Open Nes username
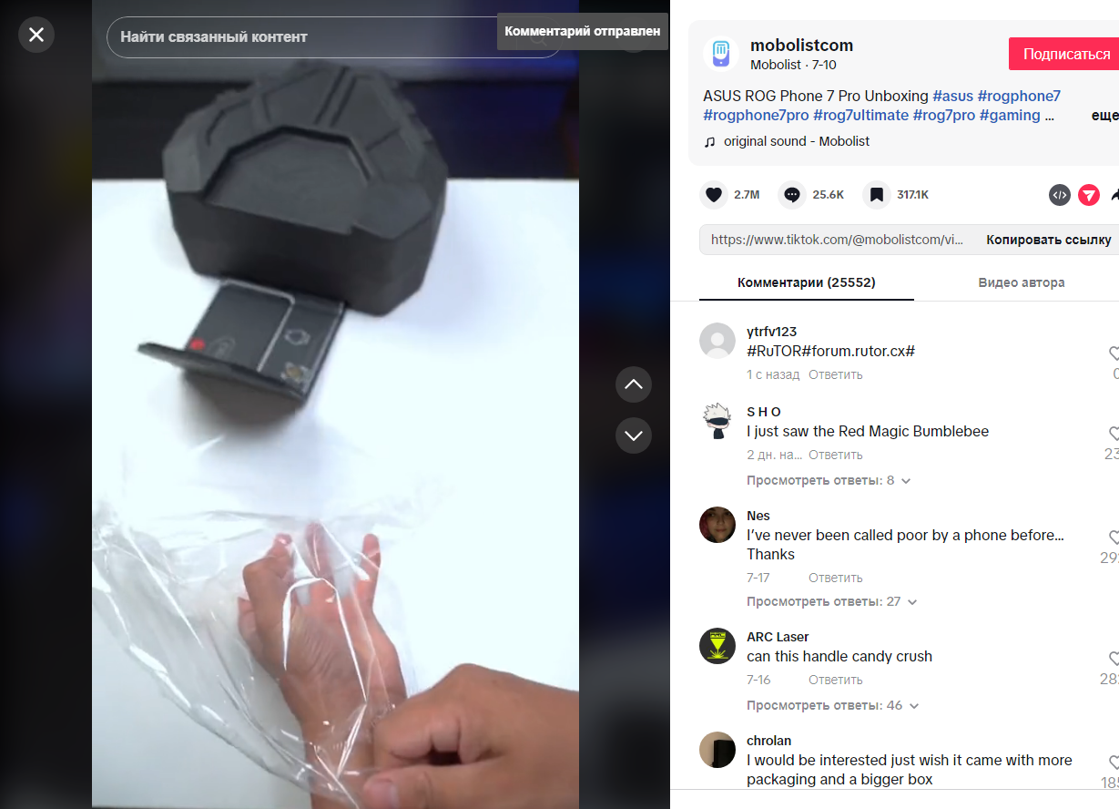This screenshot has height=809, width=1119. (758, 516)
